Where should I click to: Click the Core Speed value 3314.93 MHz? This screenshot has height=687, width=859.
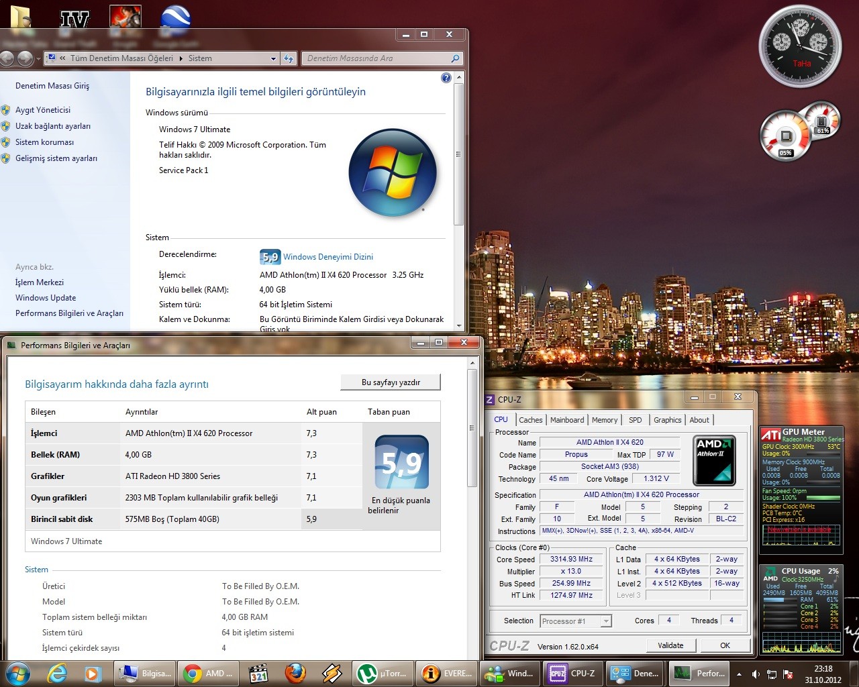572,559
